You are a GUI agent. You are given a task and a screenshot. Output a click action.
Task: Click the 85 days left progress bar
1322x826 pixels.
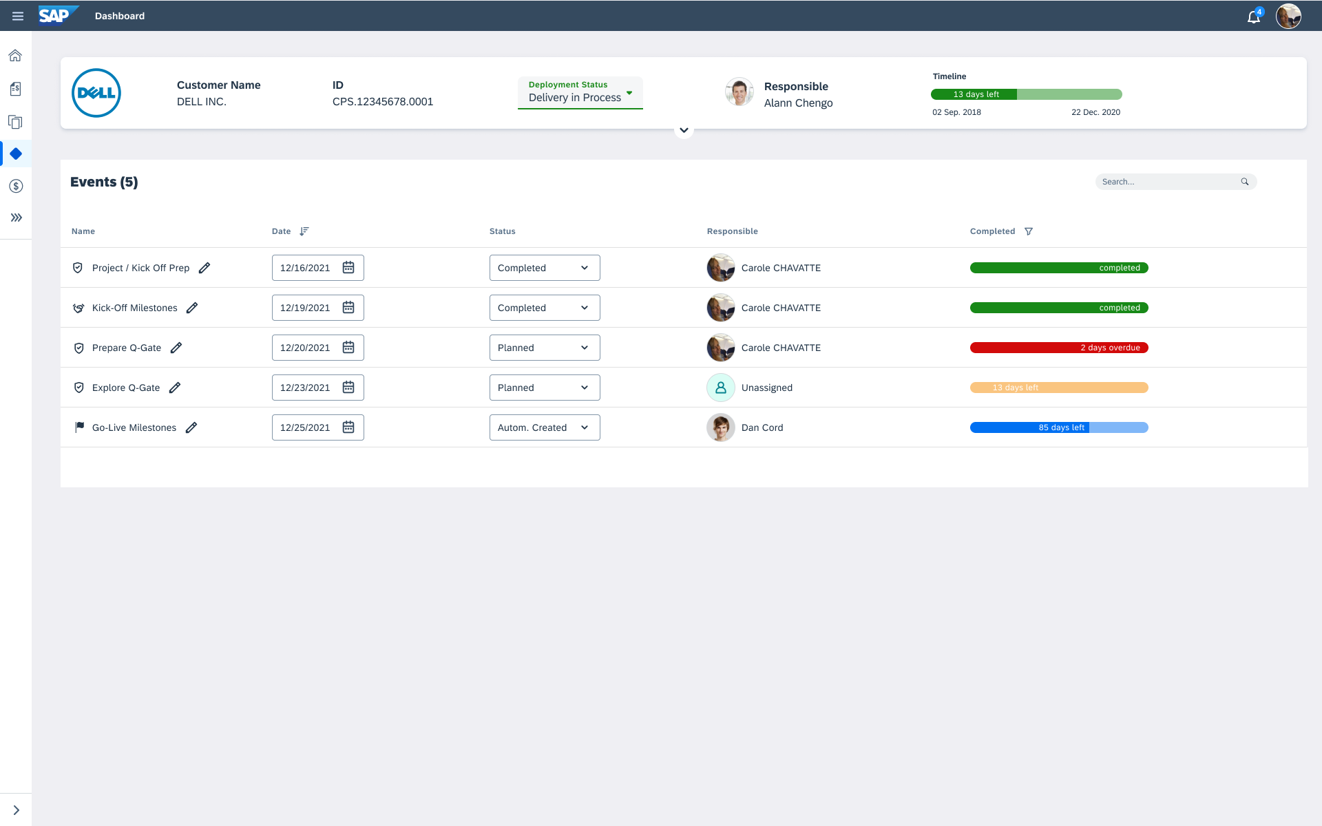pyautogui.click(x=1058, y=427)
